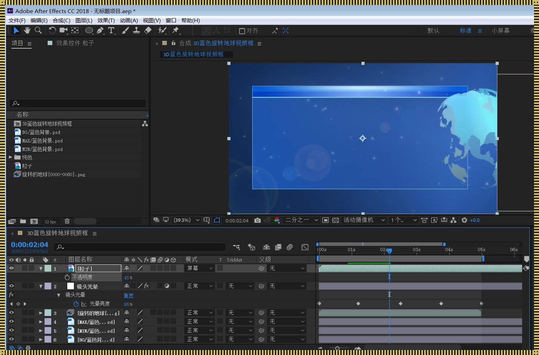This screenshot has height=355, width=539.
Task: Select the Pen tool
Action: (100, 31)
